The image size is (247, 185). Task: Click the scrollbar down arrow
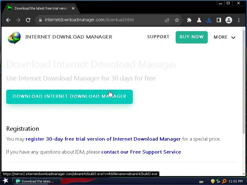tap(244, 174)
